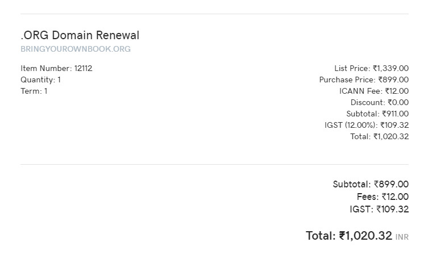Image resolution: width=432 pixels, height=259 pixels.
Task: Click the item Total ₹1,020.32 line
Action: (379, 136)
